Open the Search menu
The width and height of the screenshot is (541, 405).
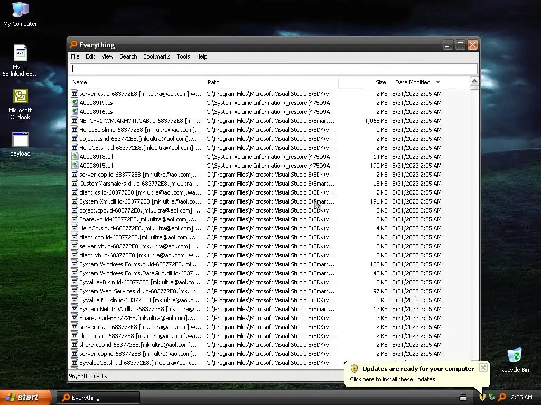128,56
